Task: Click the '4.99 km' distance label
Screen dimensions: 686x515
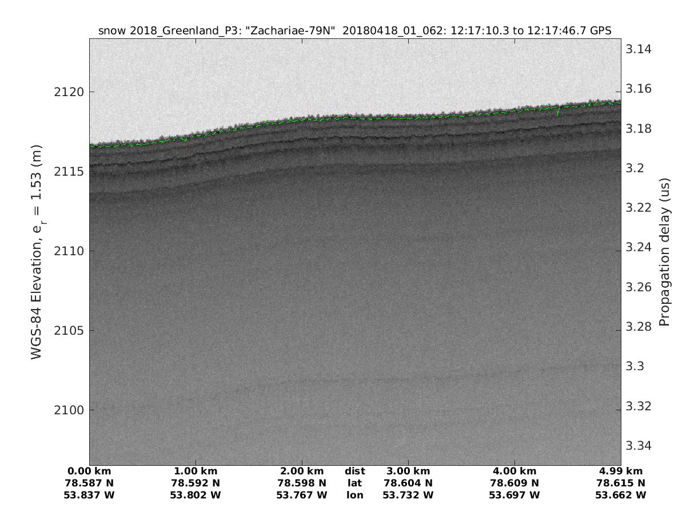Action: coord(621,472)
